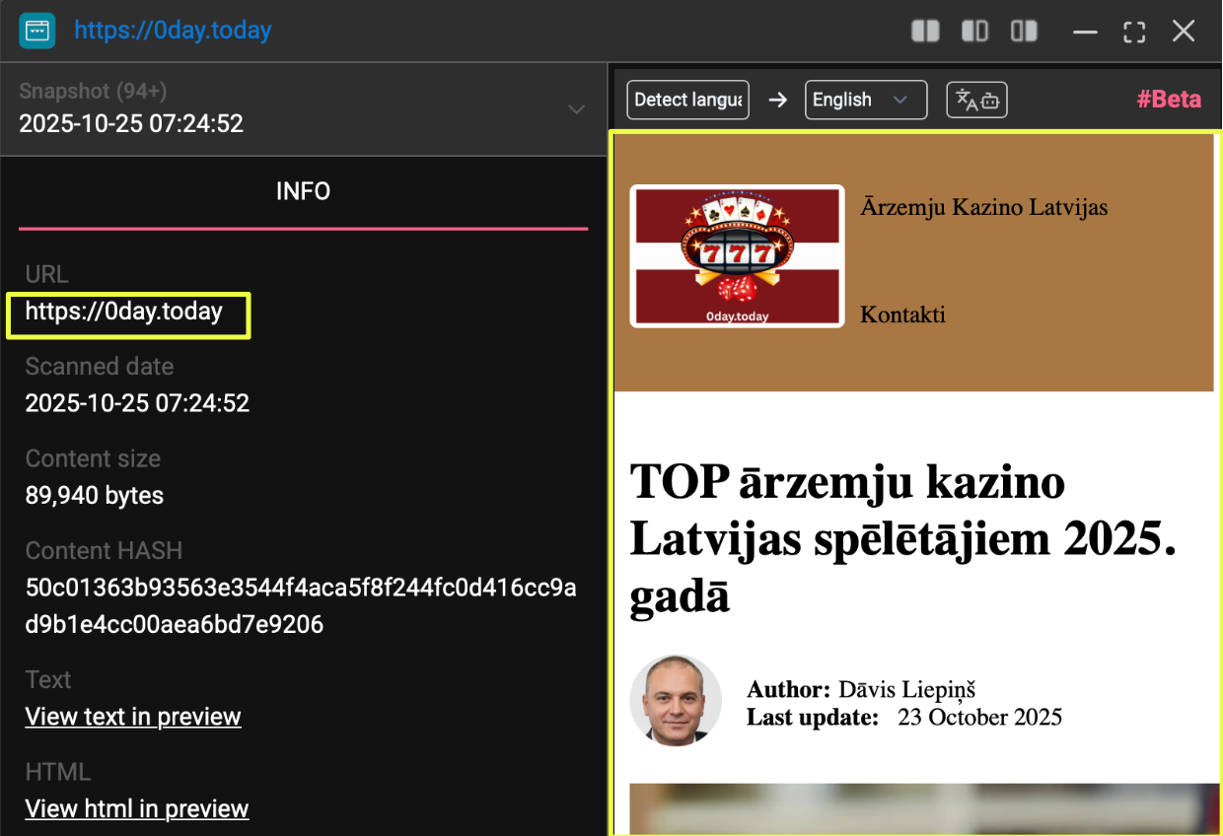This screenshot has width=1223, height=836.
Task: Click the #Beta label
Action: coord(1169,100)
